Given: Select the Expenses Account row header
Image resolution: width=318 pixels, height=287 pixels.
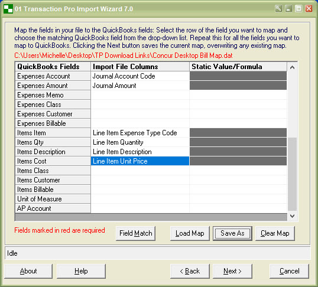Looking at the screenshot, I should [53, 76].
